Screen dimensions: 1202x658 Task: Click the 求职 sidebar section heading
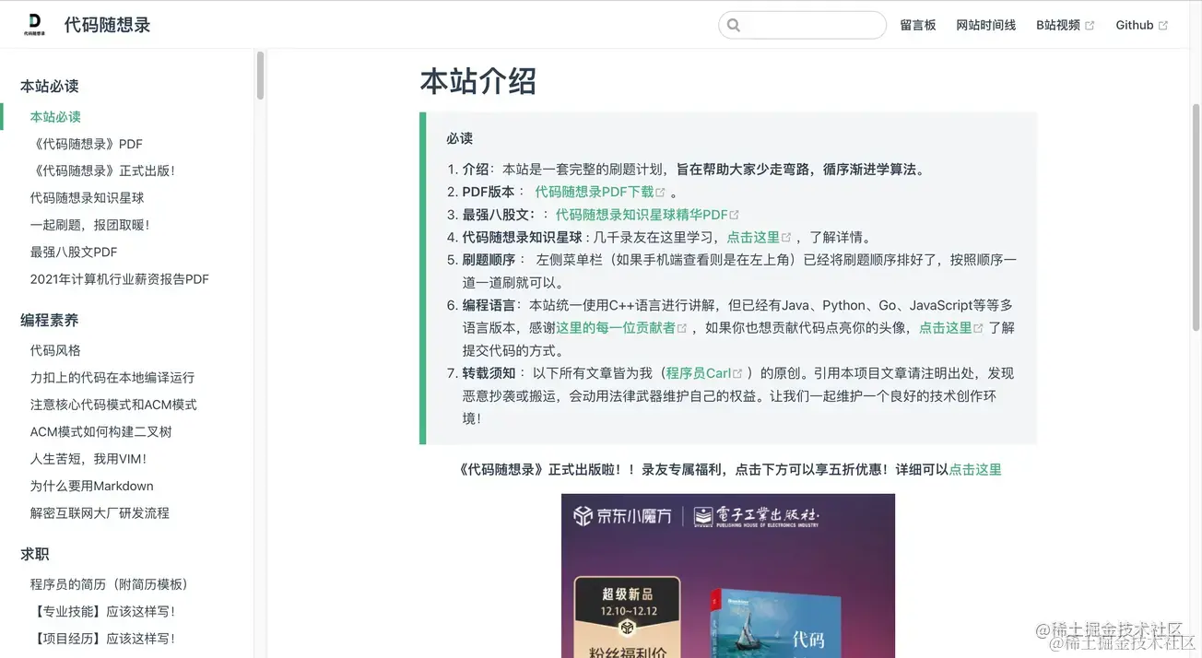tap(35, 554)
